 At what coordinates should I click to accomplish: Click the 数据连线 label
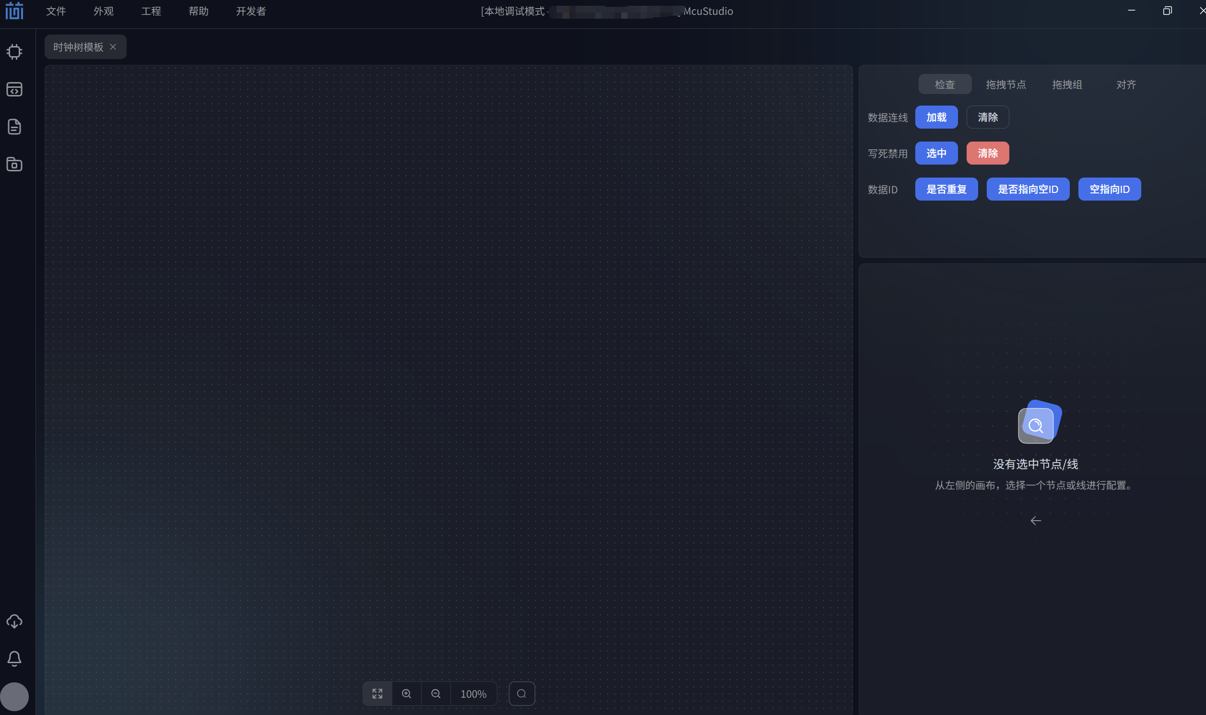887,118
